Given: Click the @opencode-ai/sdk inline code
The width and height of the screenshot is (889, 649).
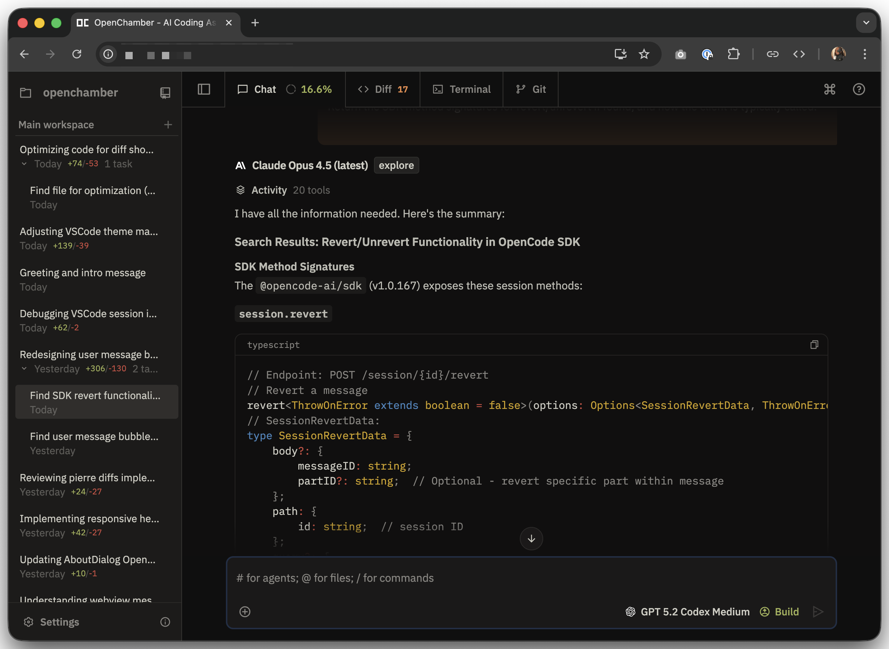Looking at the screenshot, I should click(x=310, y=286).
